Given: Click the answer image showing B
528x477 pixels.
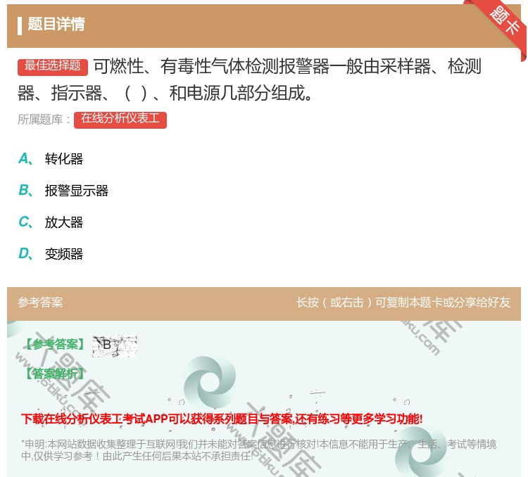Looking at the screenshot, I should (x=115, y=345).
